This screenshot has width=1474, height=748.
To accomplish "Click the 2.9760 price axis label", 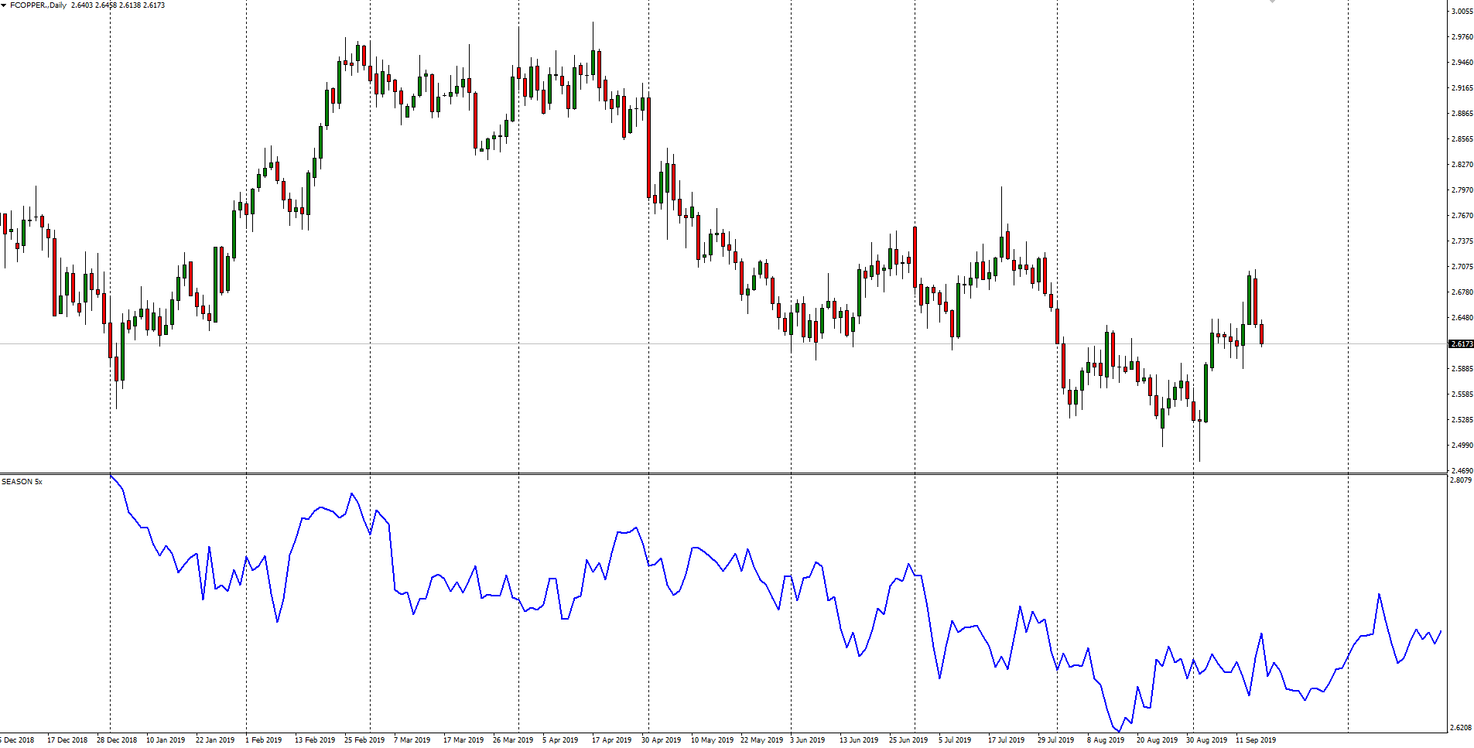I will point(1462,37).
